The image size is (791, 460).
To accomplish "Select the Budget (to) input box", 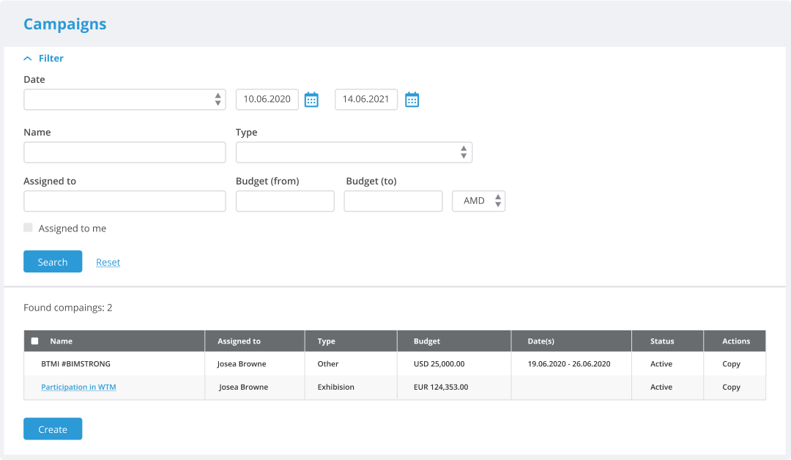I will (393, 201).
